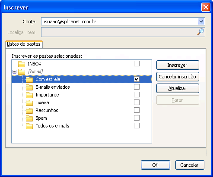This screenshot has height=177, width=213.
Task: Switch to Listas de pastas tab
Action: (x=24, y=44)
